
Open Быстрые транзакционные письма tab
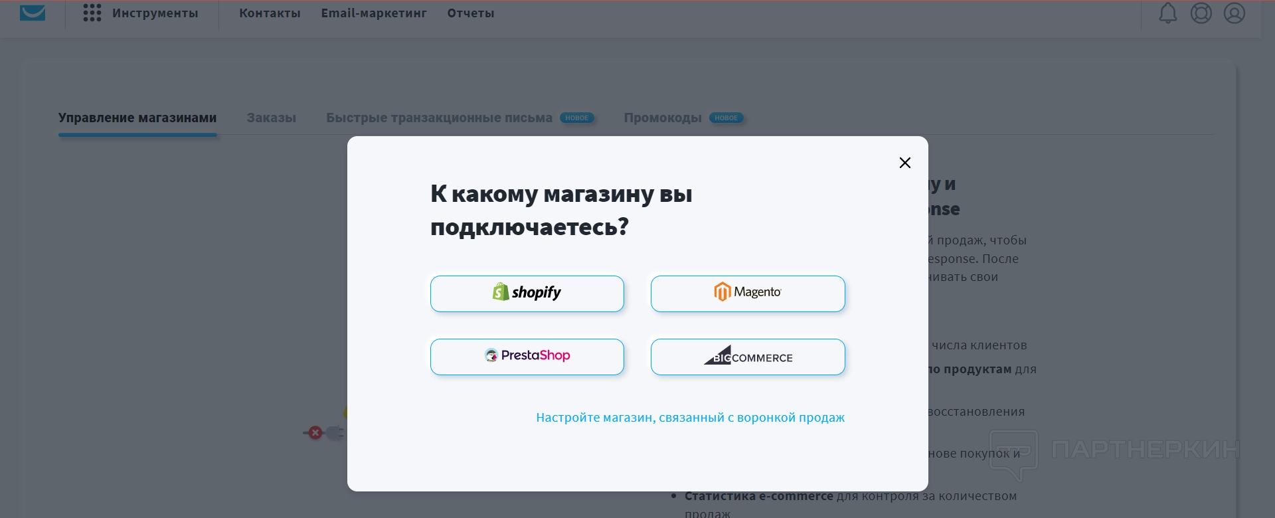(460, 118)
